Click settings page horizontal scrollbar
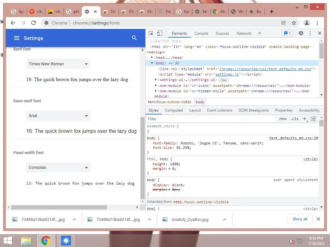This screenshot has width=330, height=247. click(x=59, y=207)
